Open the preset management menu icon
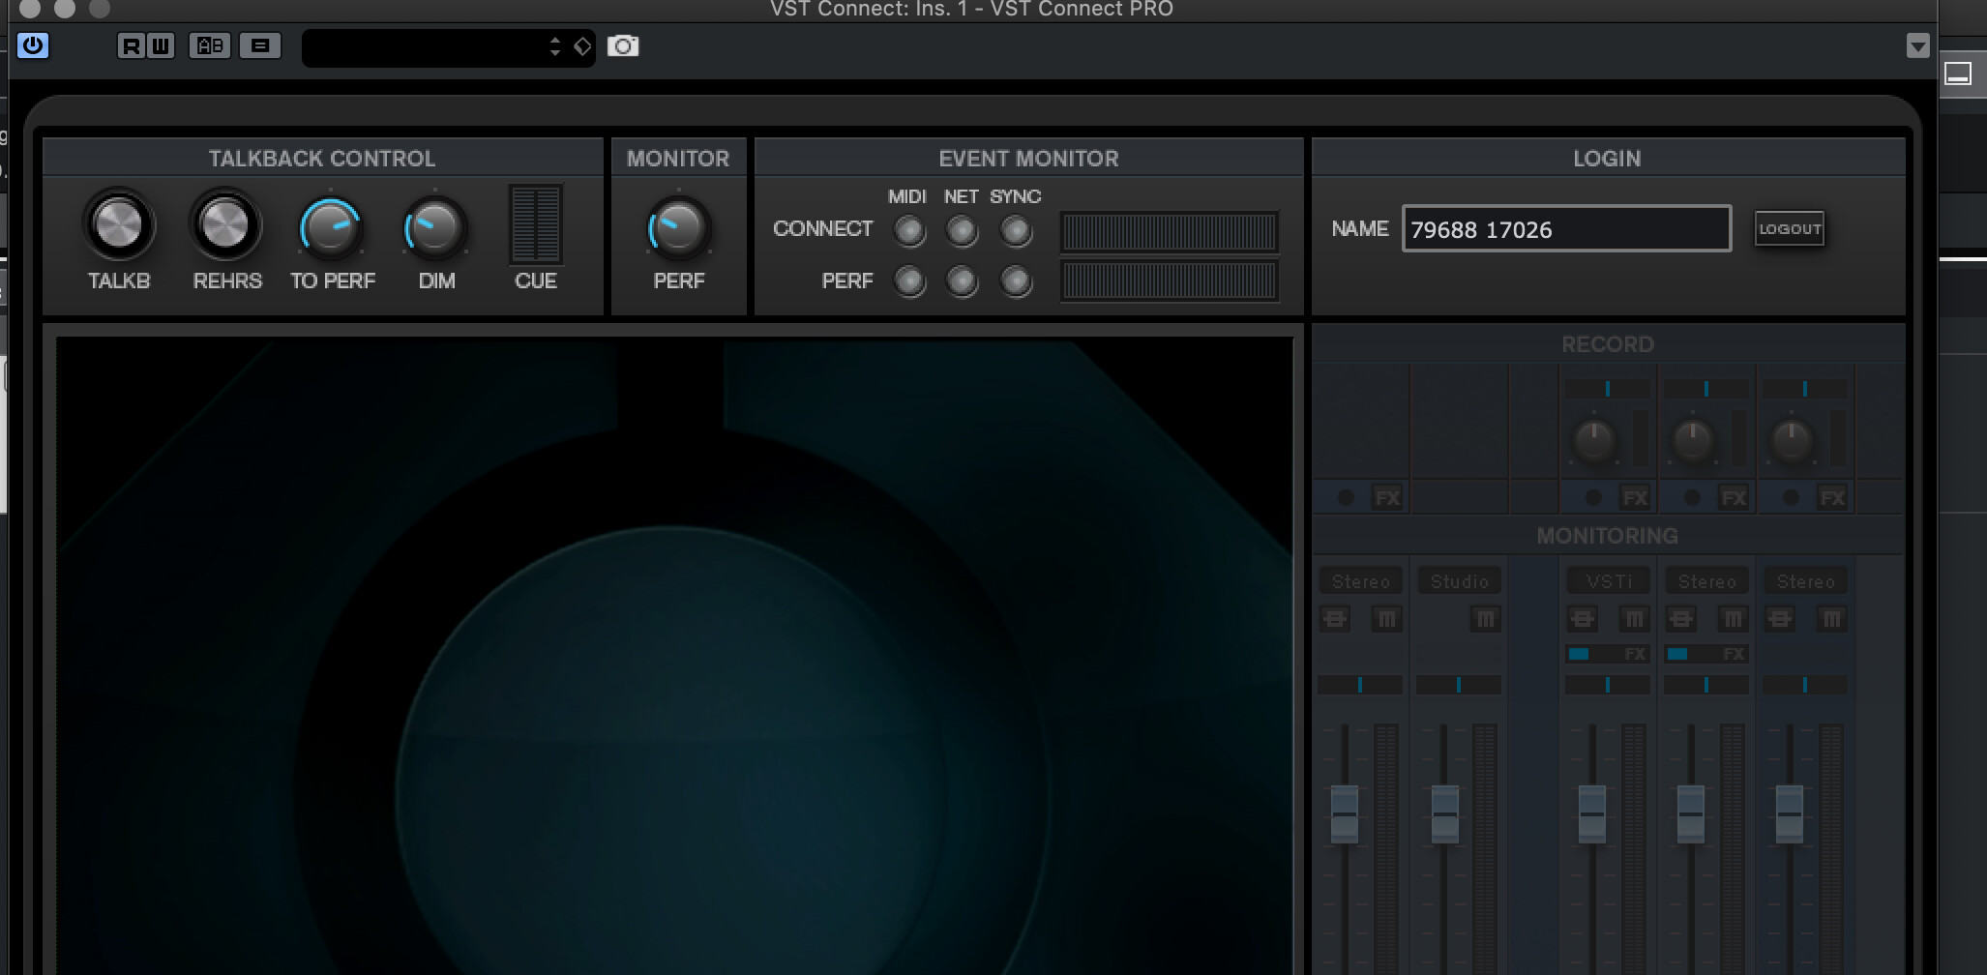The image size is (1987, 975). coord(260,45)
